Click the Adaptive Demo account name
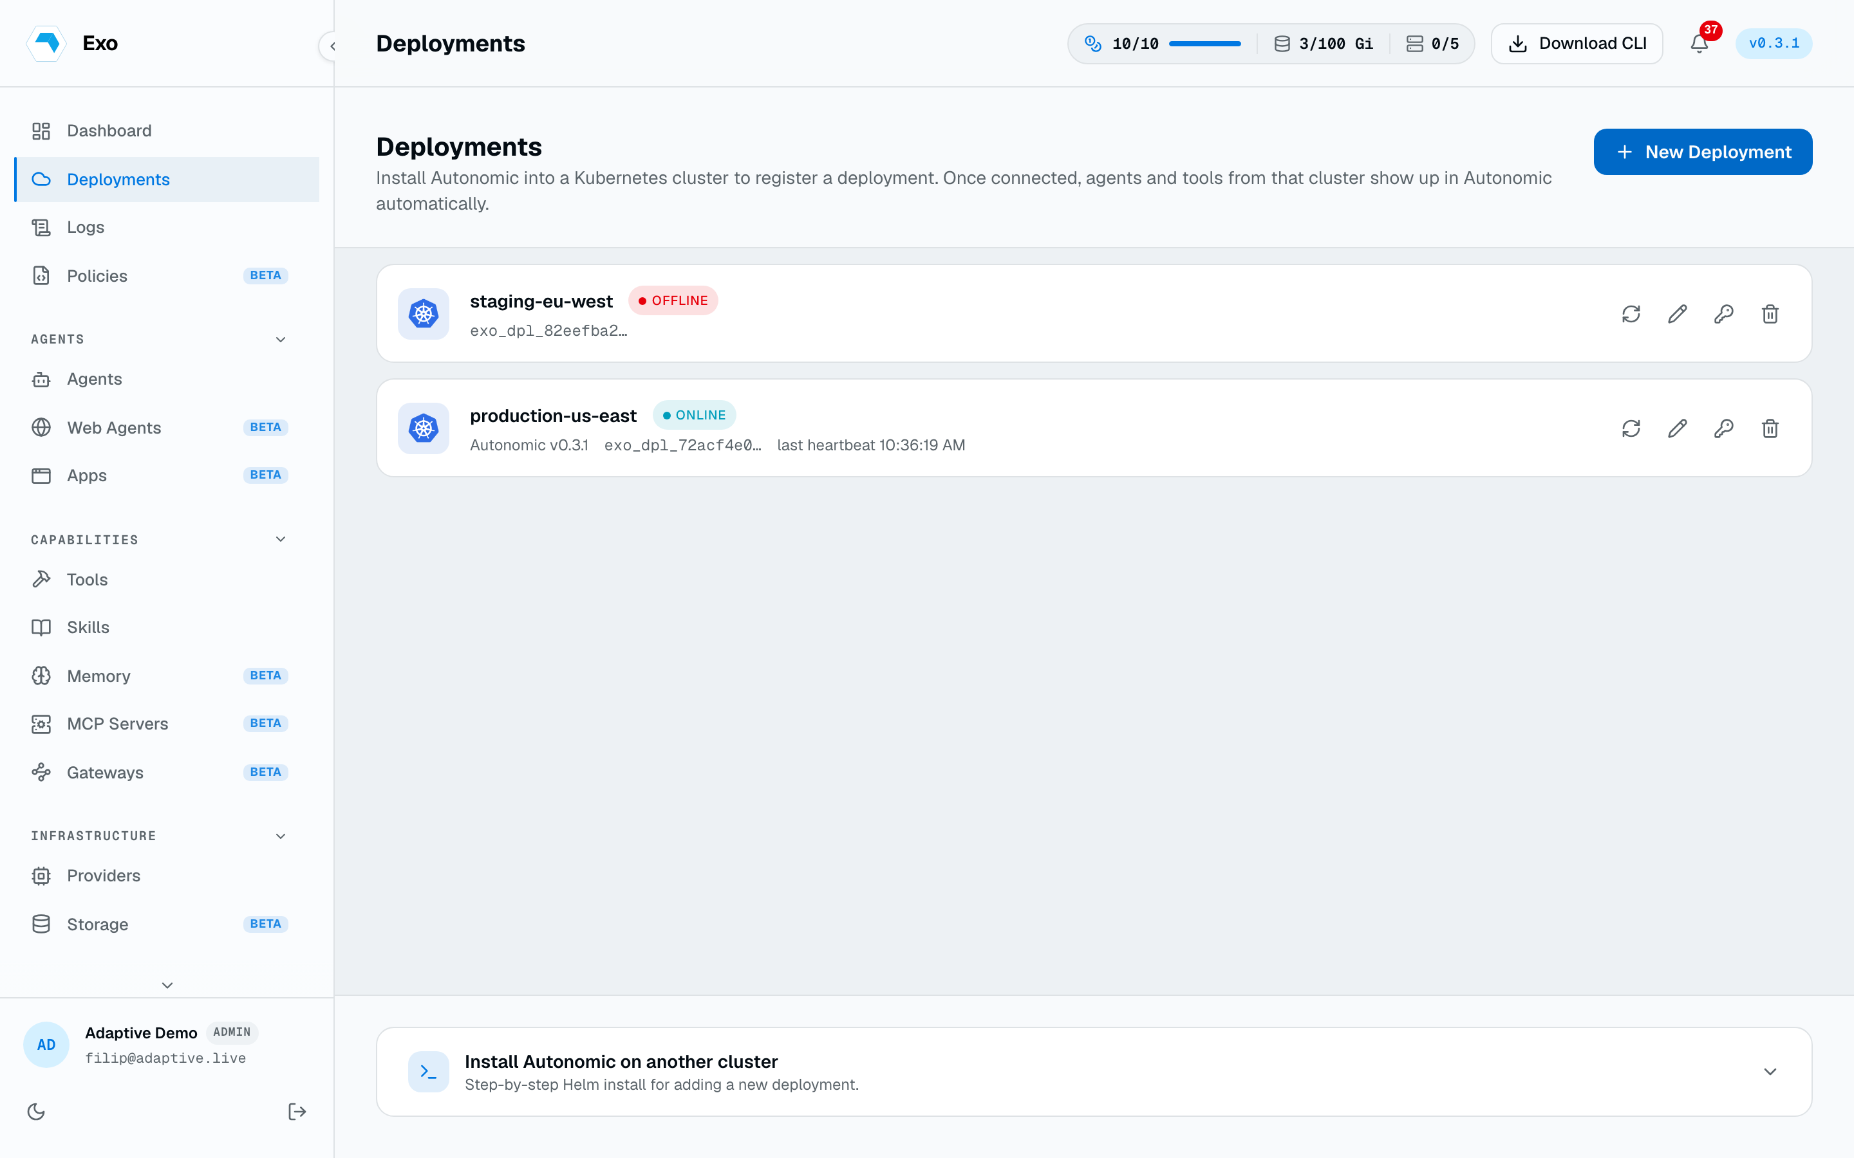Image resolution: width=1854 pixels, height=1158 pixels. [x=141, y=1033]
